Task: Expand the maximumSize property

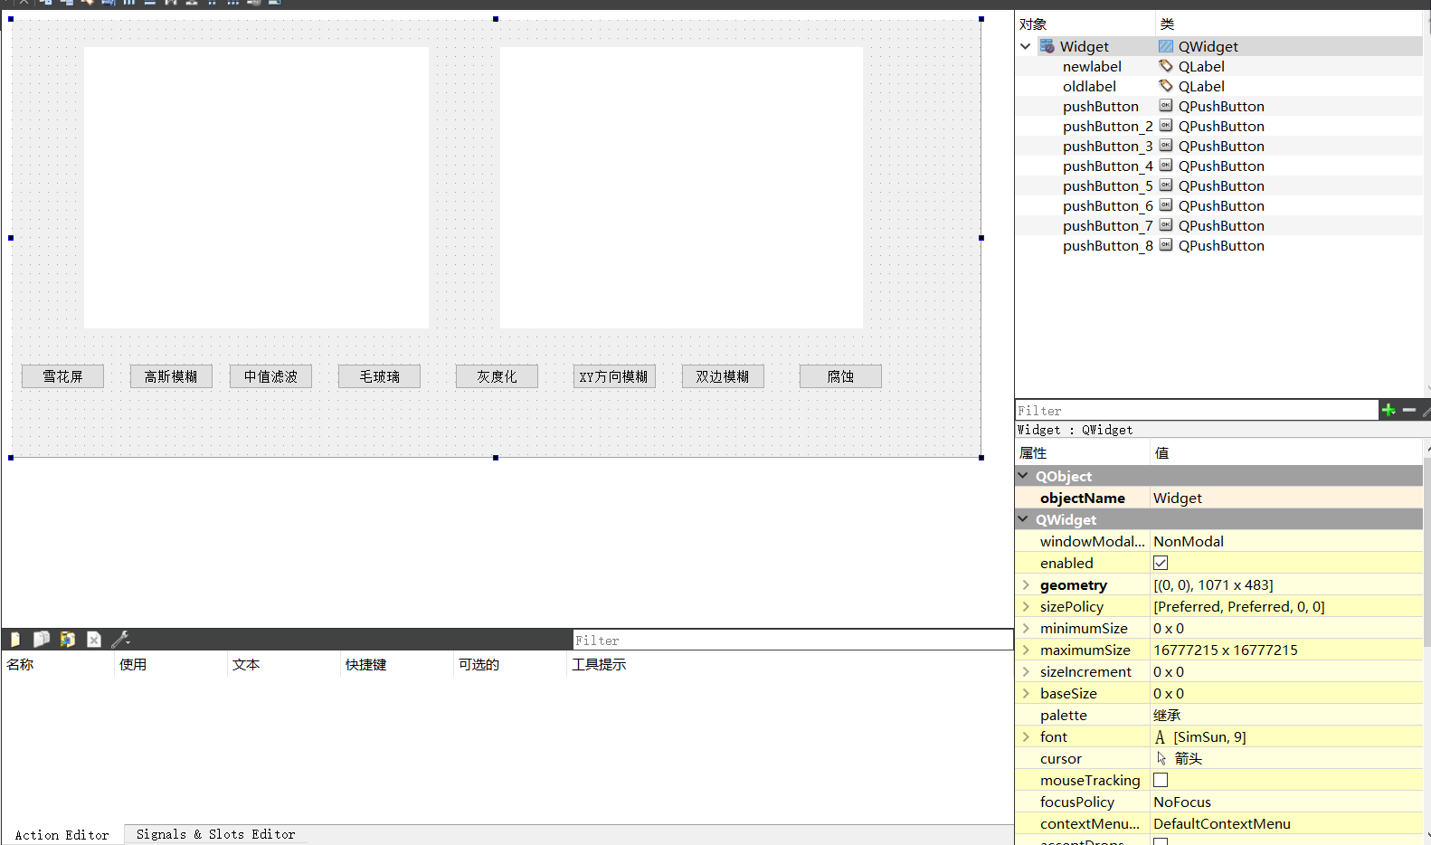Action: tap(1026, 650)
